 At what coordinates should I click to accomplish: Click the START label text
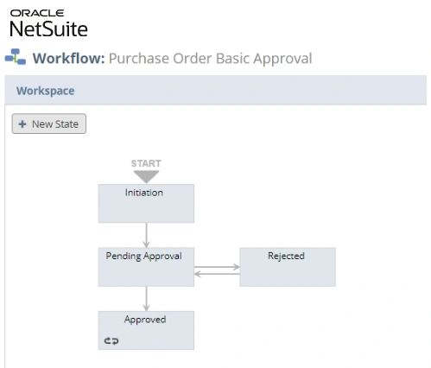coord(146,163)
